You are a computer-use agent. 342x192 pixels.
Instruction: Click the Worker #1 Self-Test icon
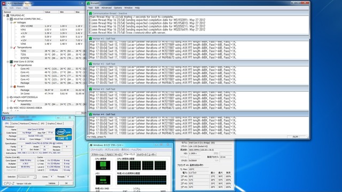point(90,38)
